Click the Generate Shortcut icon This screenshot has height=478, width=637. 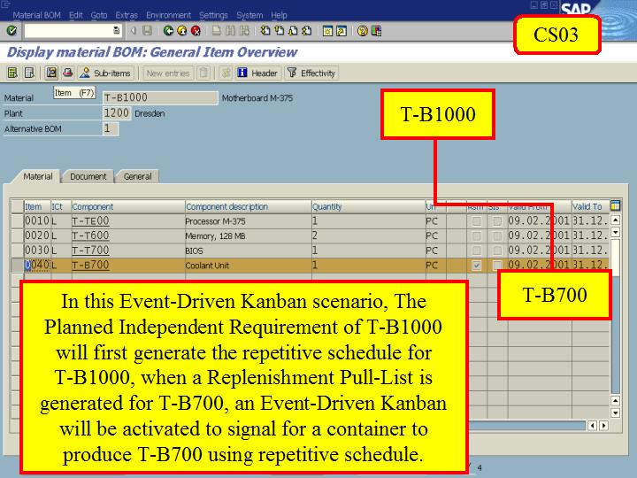[342, 31]
